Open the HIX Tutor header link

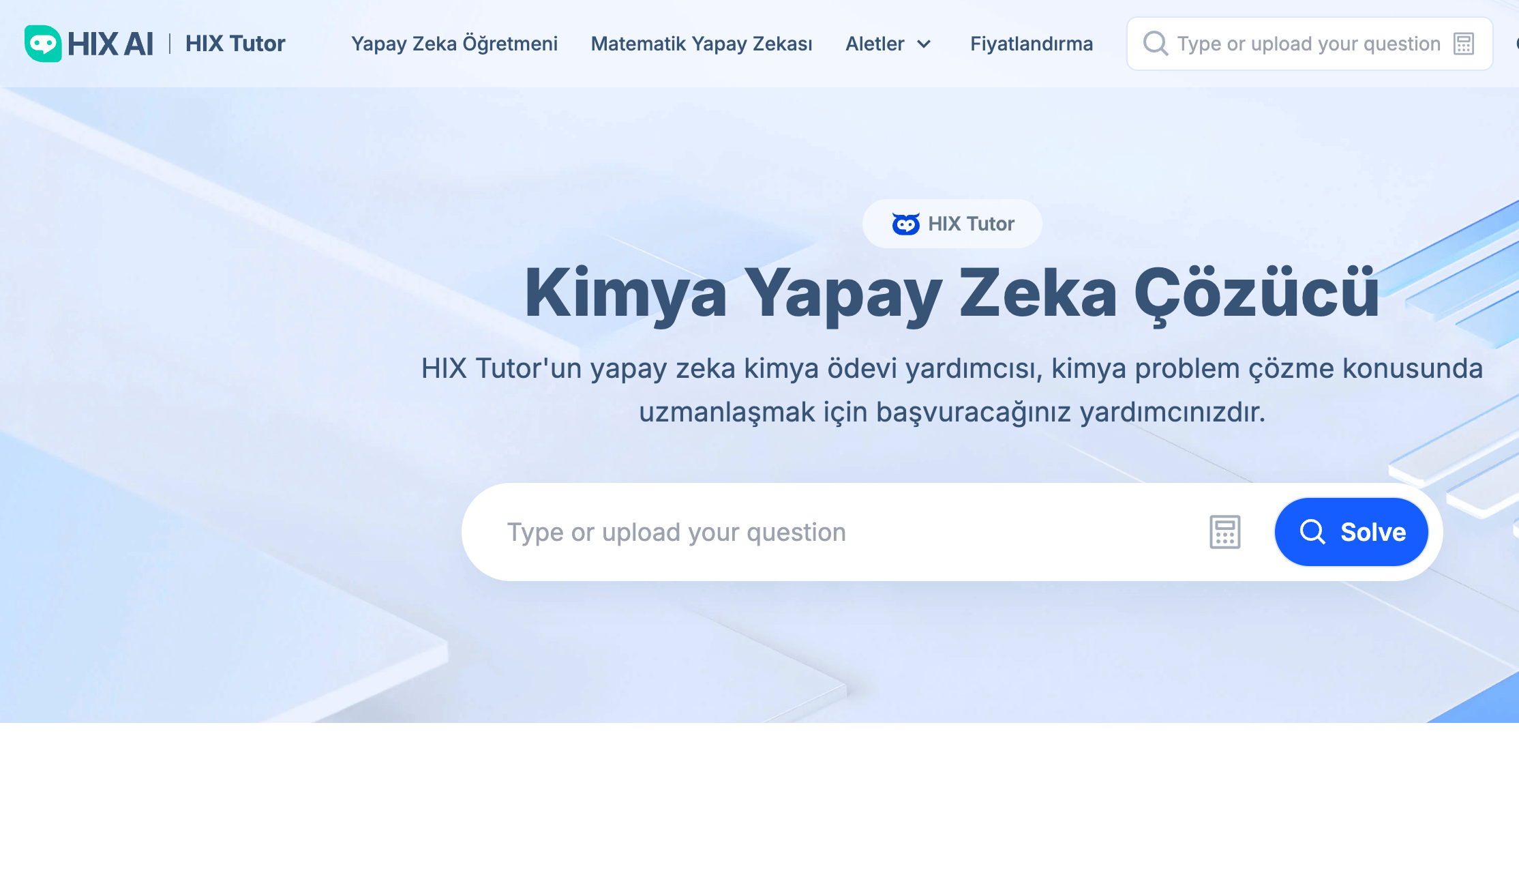(235, 44)
